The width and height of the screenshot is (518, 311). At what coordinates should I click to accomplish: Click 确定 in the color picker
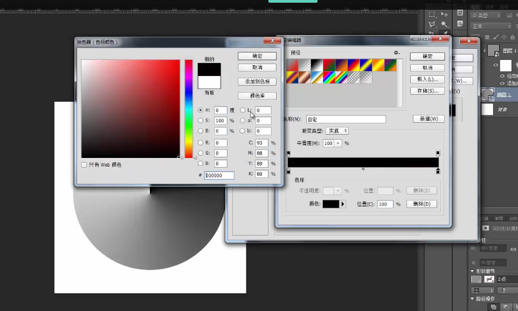pyautogui.click(x=257, y=56)
